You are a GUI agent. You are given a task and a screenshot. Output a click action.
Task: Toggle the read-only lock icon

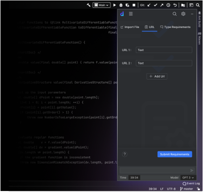(x=198, y=189)
